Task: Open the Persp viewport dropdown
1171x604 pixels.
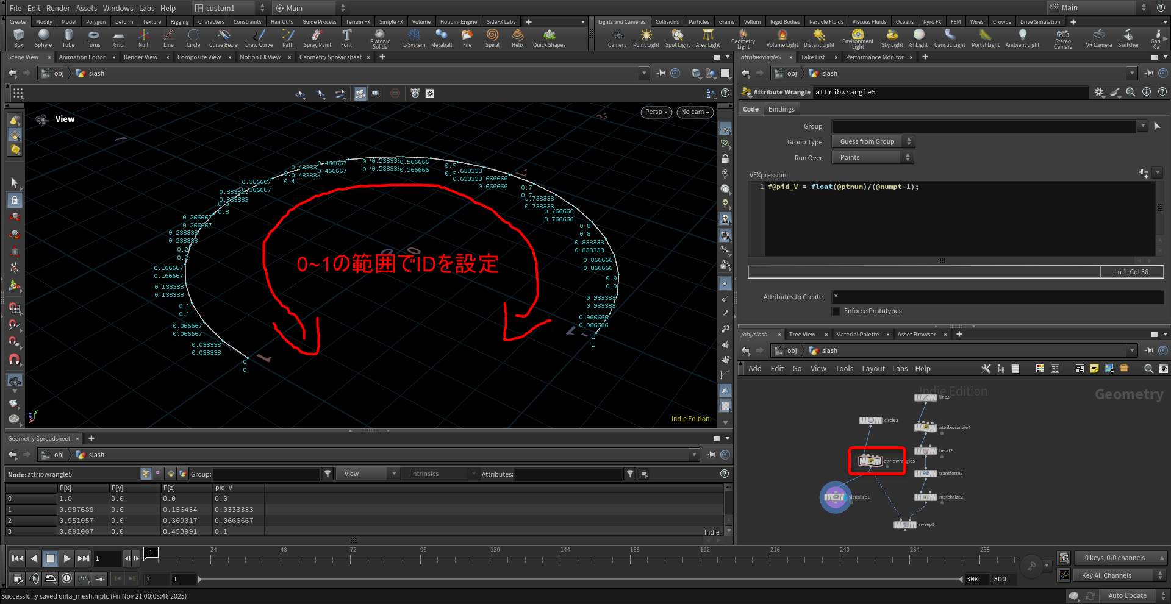Action: (656, 112)
